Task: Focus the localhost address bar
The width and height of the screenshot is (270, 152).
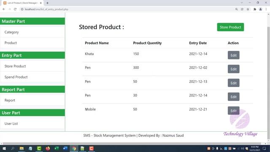Action: [127, 9]
